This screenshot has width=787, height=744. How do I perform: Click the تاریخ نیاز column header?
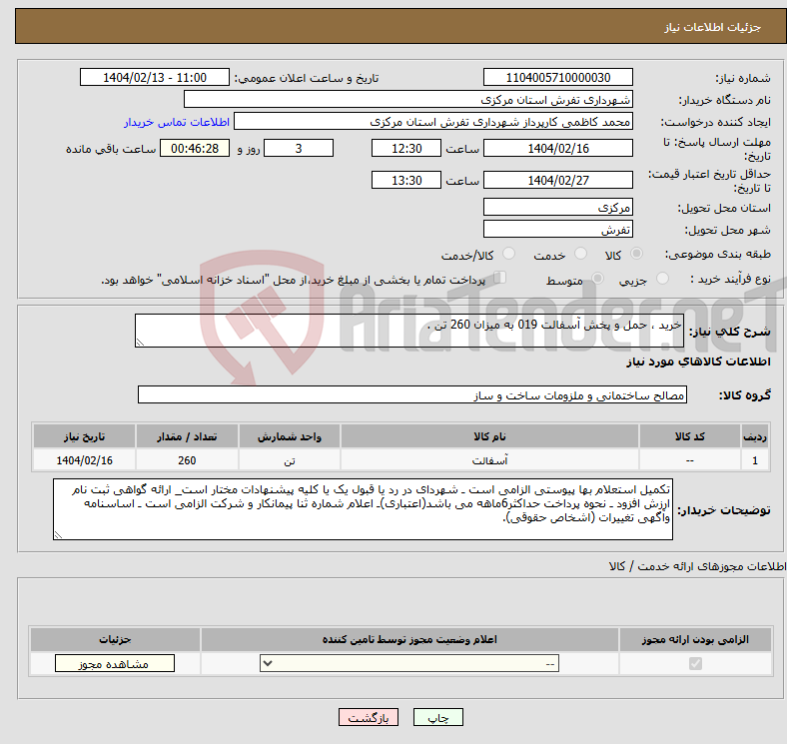84,436
